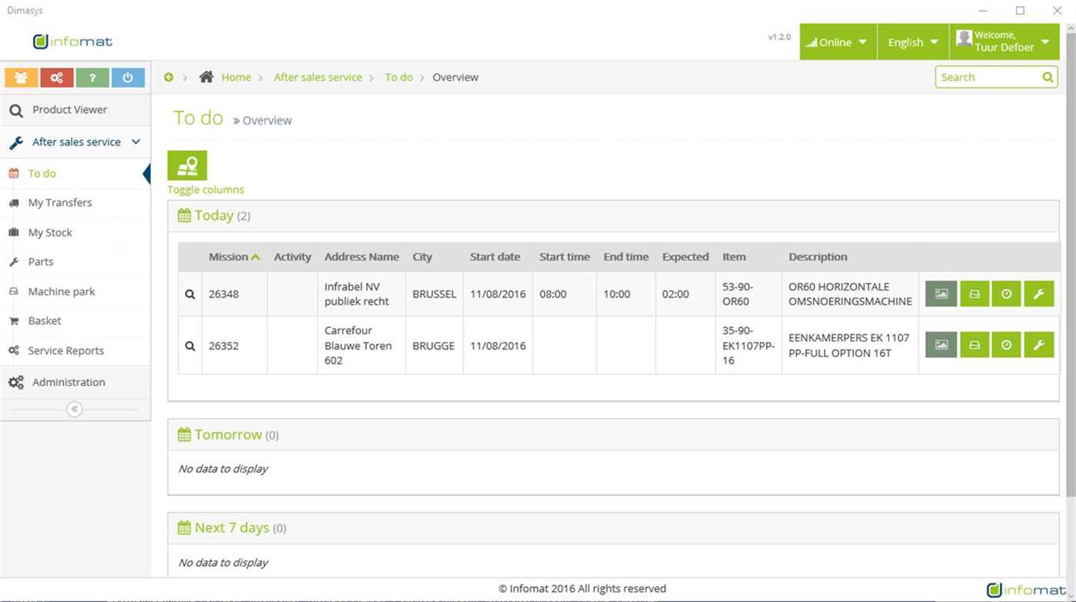The image size is (1076, 602).
Task: Click wrench button for mission 26348
Action: click(x=1039, y=294)
